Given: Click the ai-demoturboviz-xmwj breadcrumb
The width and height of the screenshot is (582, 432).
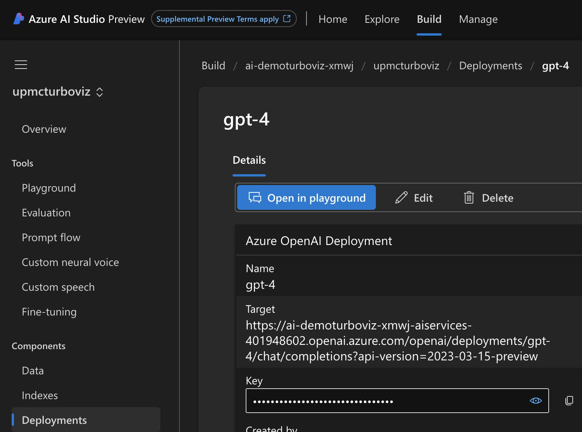Looking at the screenshot, I should coord(299,66).
